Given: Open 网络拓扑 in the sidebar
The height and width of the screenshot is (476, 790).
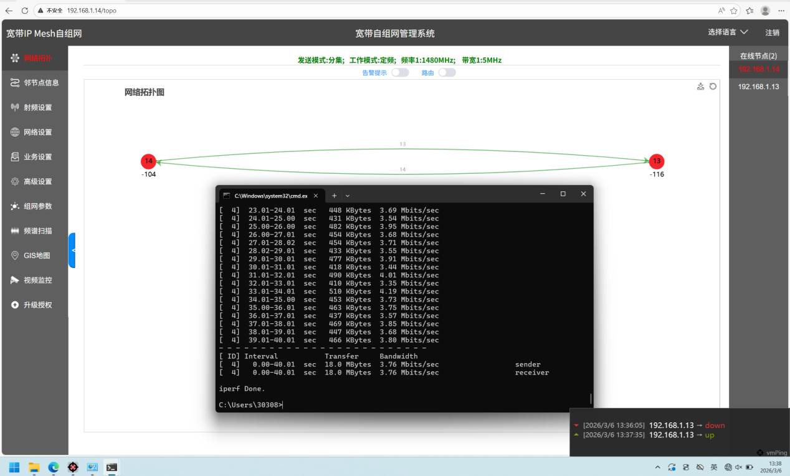Looking at the screenshot, I should [34, 58].
